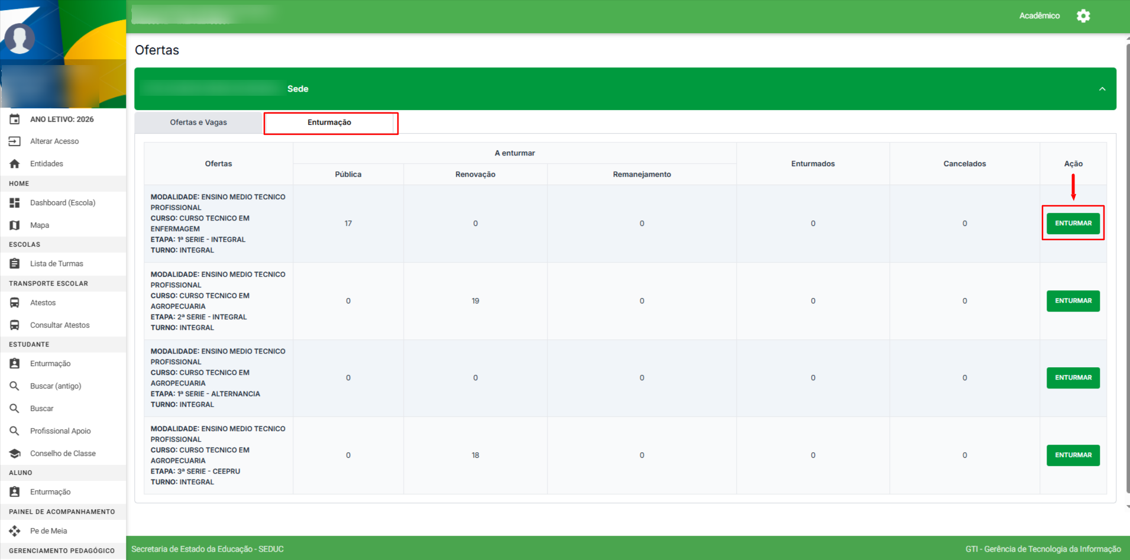The width and height of the screenshot is (1130, 560).
Task: Click the user avatar profile icon
Action: click(x=20, y=39)
